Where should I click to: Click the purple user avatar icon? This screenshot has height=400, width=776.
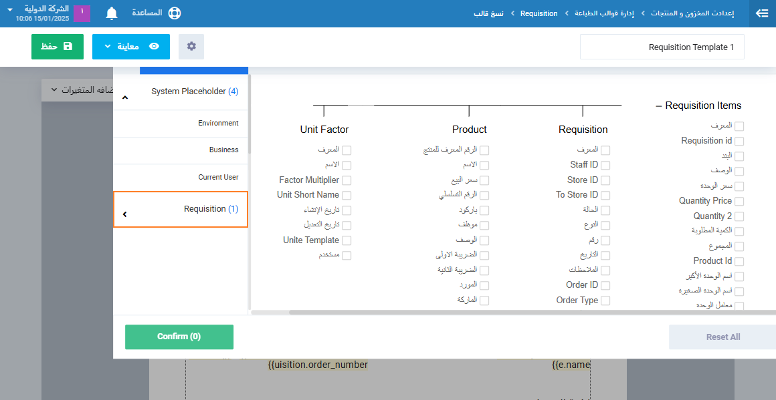[x=82, y=13]
